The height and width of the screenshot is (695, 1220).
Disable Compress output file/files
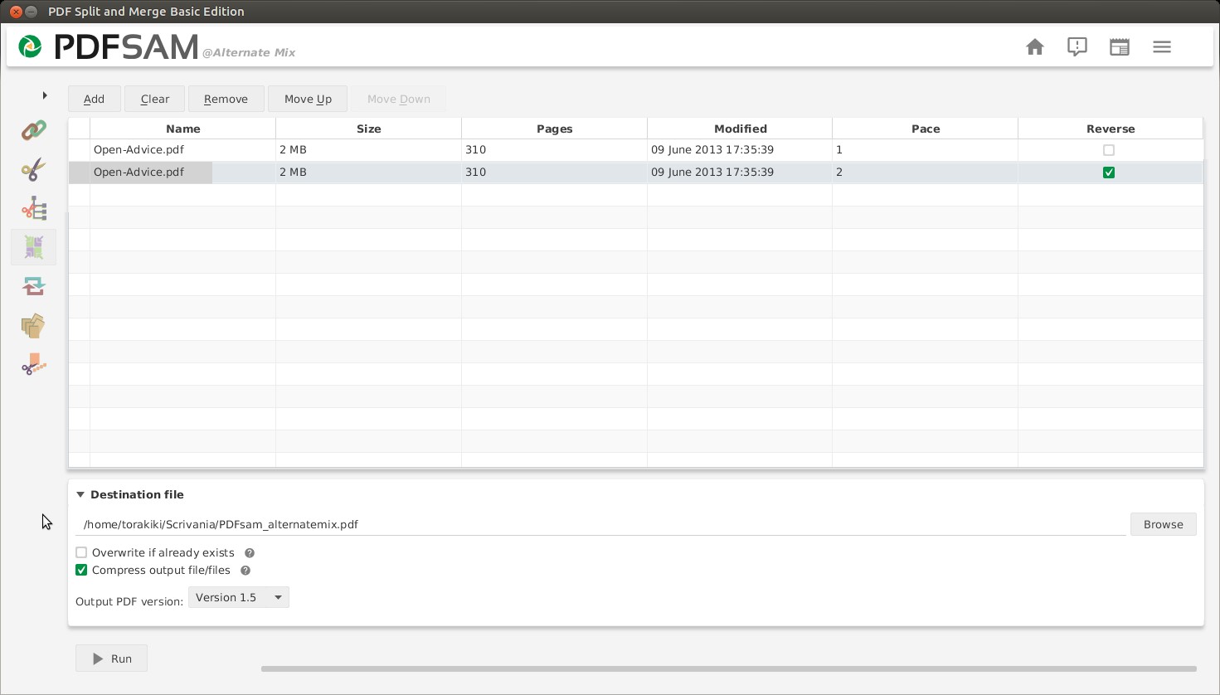pos(81,570)
